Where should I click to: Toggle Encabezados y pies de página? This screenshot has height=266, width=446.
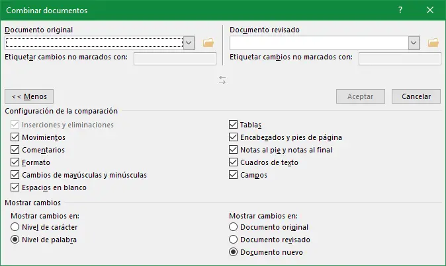[x=234, y=137]
